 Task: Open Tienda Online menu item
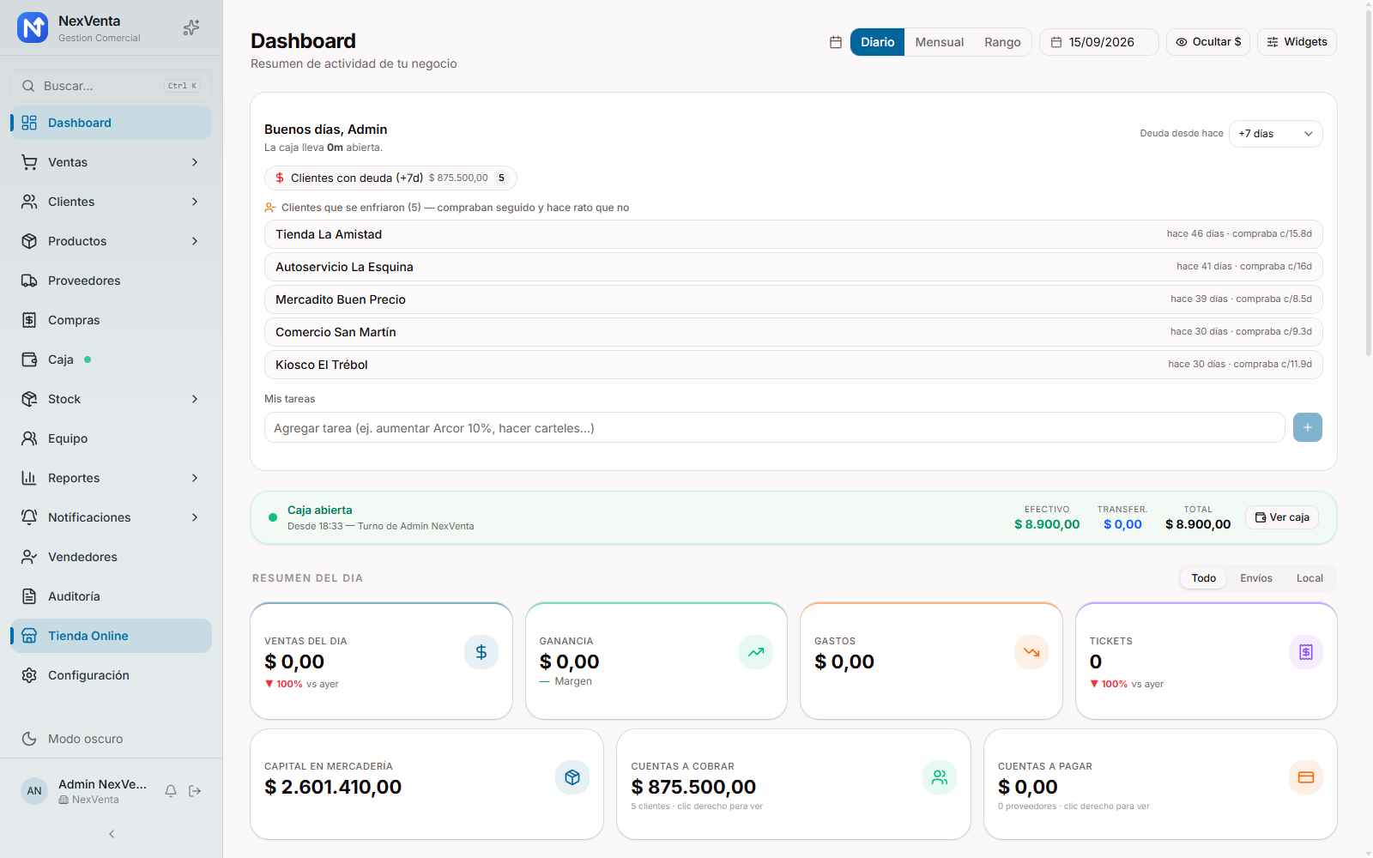pos(112,636)
